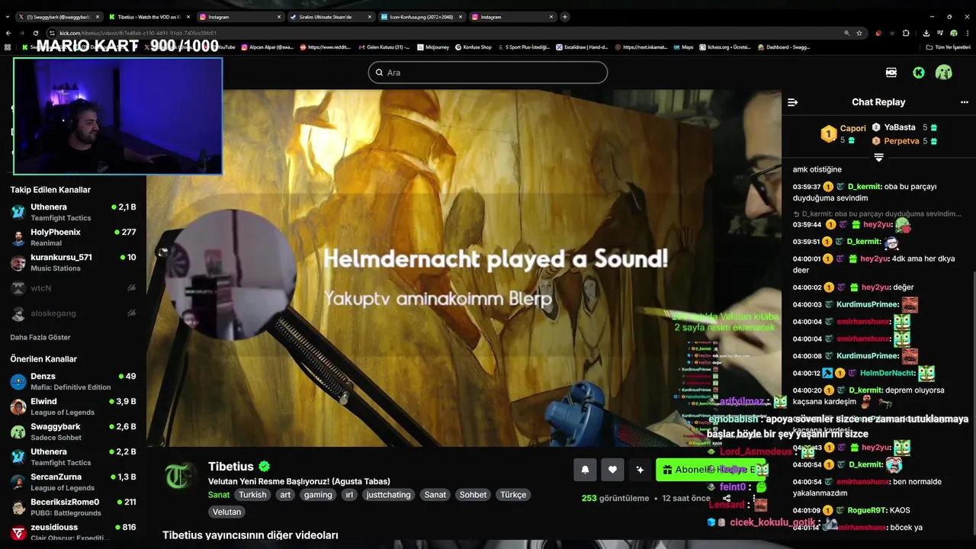
Task: Expand the gifter leaderboard arrow
Action: click(878, 157)
